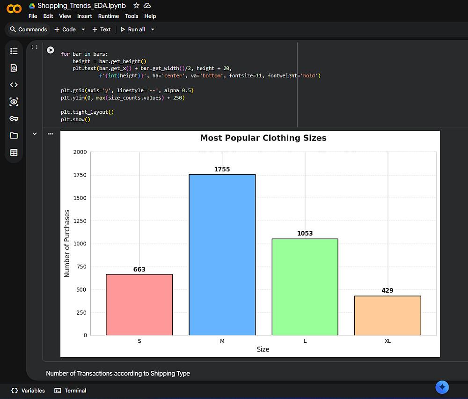Open the Edit menu
This screenshot has height=399, width=468.
pyautogui.click(x=48, y=16)
